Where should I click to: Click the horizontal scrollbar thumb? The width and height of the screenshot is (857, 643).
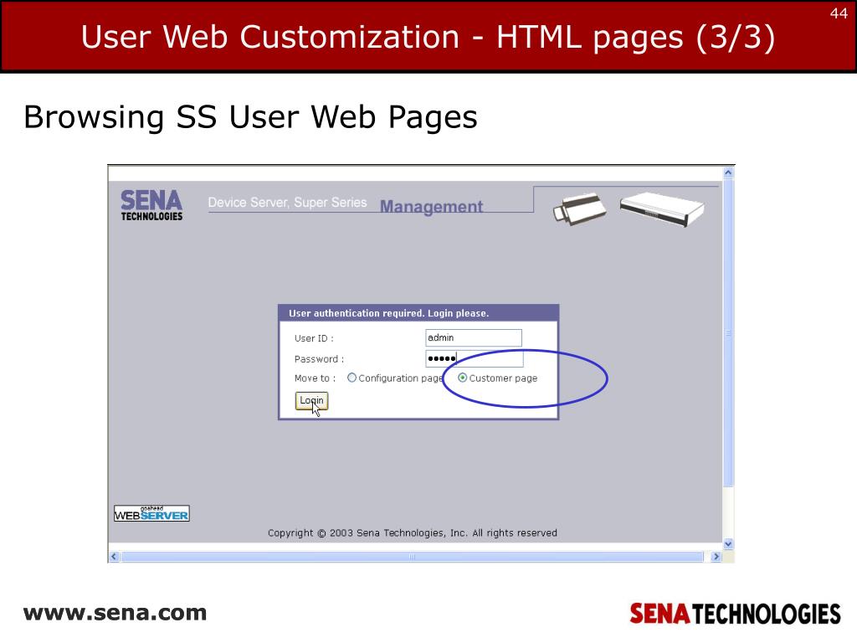[x=412, y=557]
